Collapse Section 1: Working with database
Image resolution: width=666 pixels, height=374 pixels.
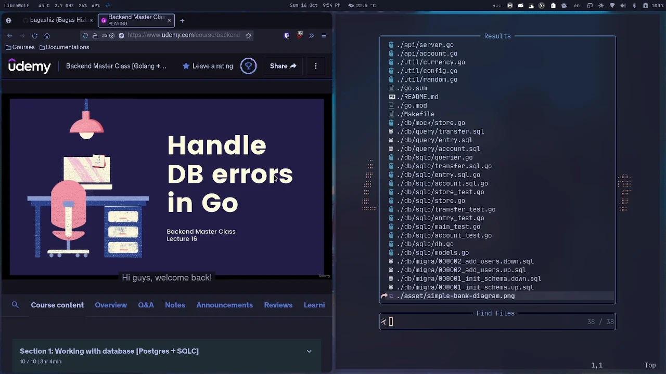[x=309, y=351]
